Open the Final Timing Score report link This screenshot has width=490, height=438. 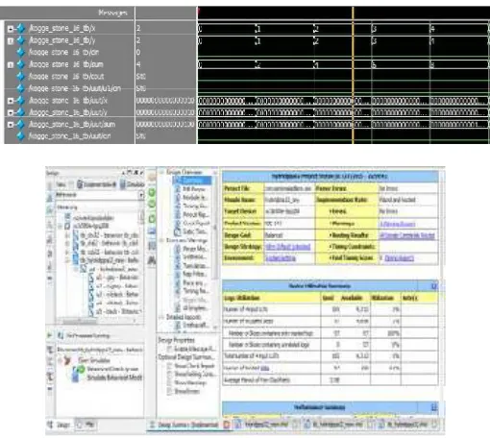click(x=400, y=258)
